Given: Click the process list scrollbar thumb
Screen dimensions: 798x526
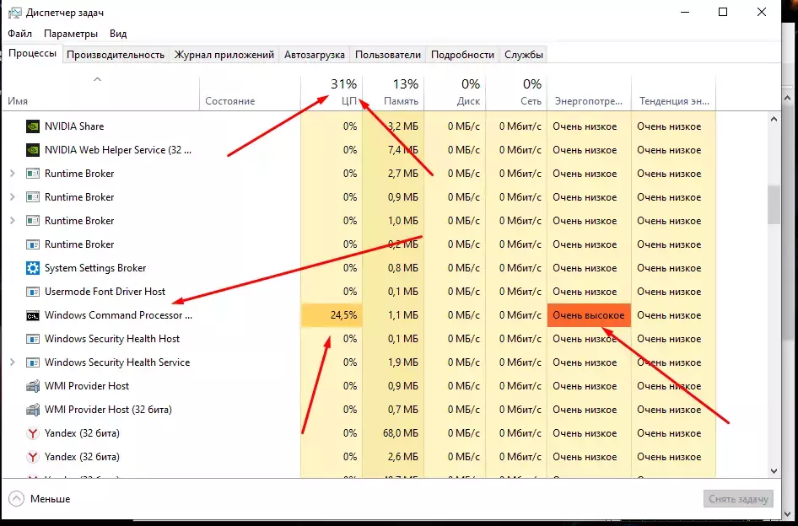Looking at the screenshot, I should (x=774, y=205).
